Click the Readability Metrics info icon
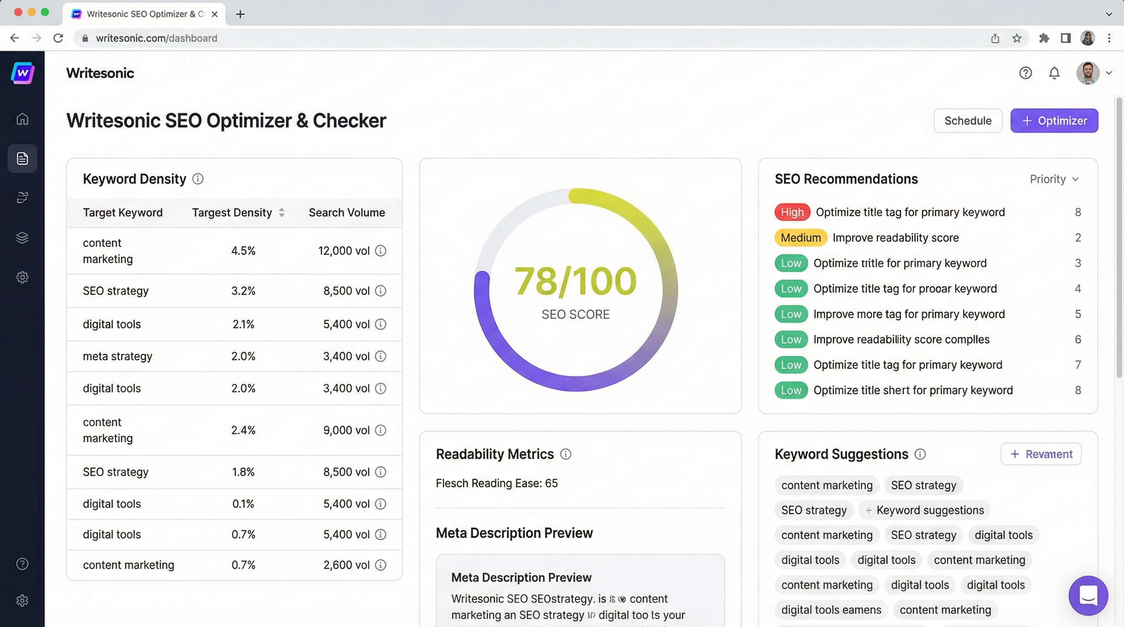Viewport: 1124px width, 627px height. point(566,454)
